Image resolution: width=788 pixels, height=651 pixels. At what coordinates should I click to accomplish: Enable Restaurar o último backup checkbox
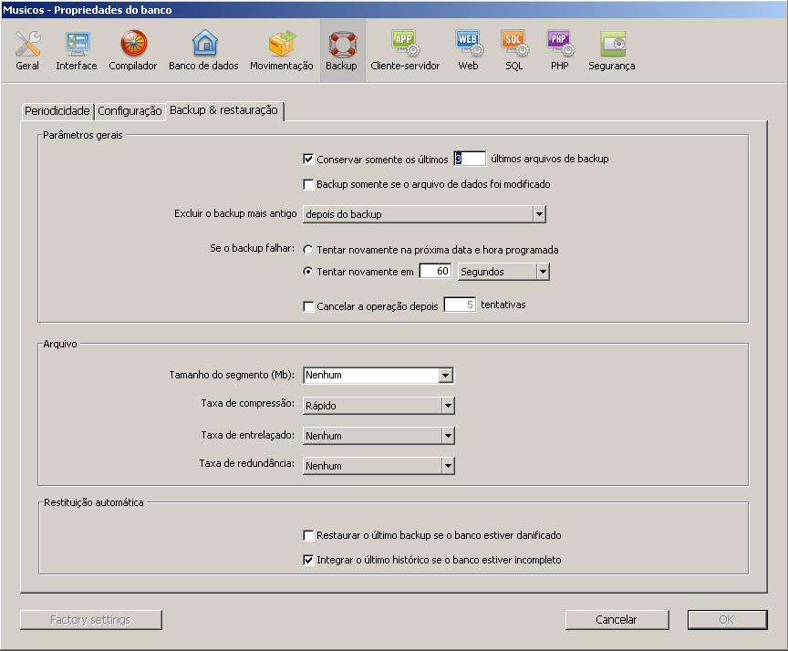click(x=308, y=535)
